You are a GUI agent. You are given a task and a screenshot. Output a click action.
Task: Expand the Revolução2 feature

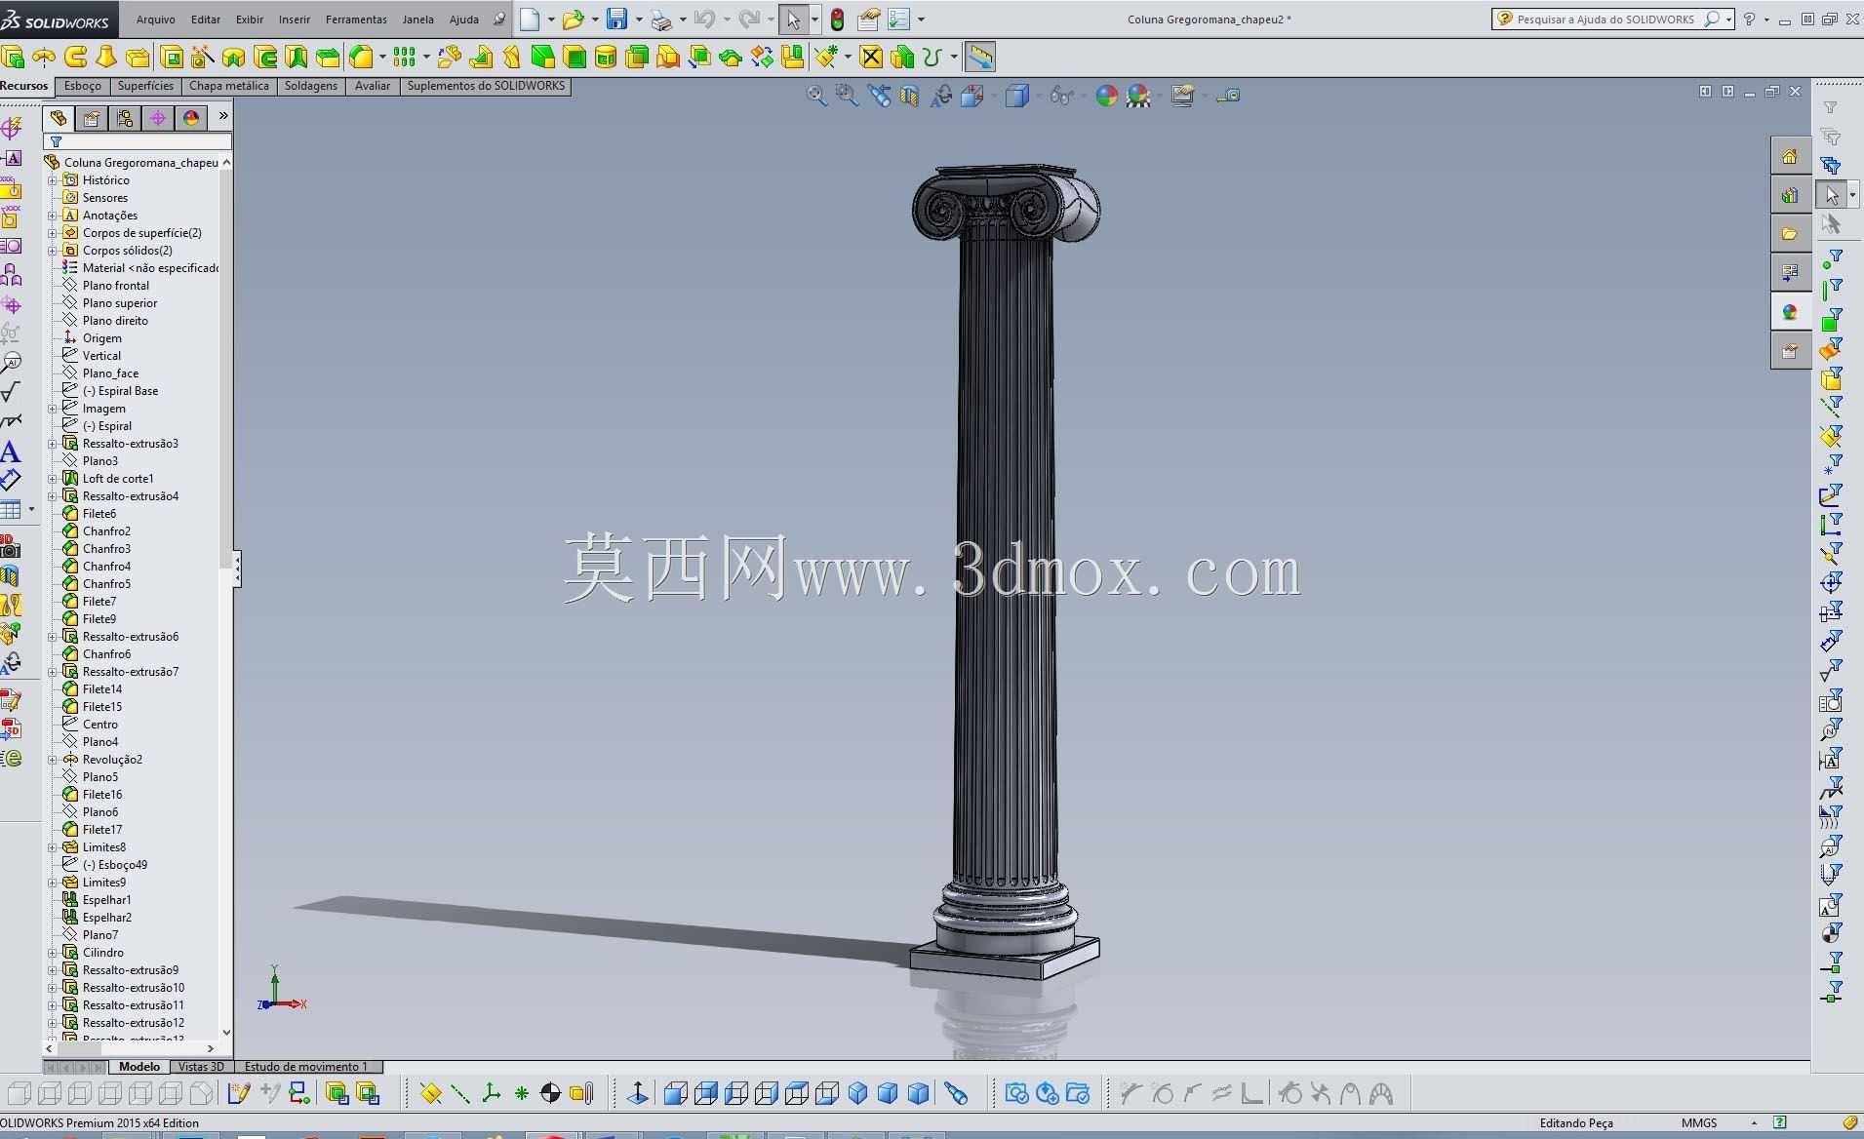53,760
